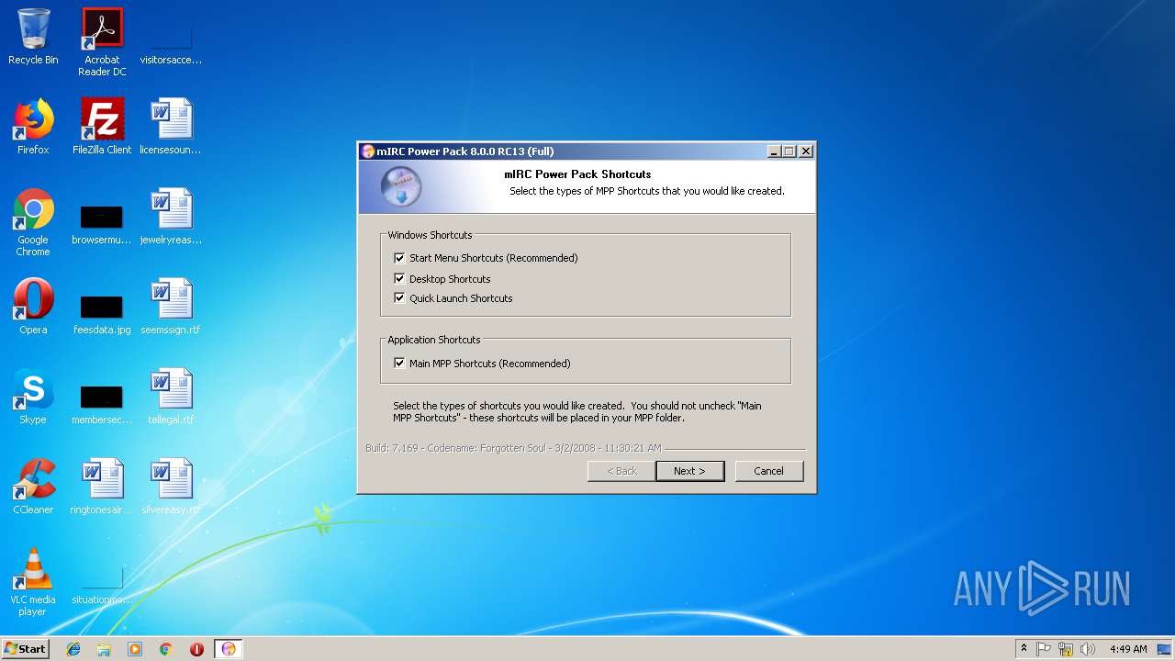Open CCleaner desktop shortcut

click(x=33, y=487)
